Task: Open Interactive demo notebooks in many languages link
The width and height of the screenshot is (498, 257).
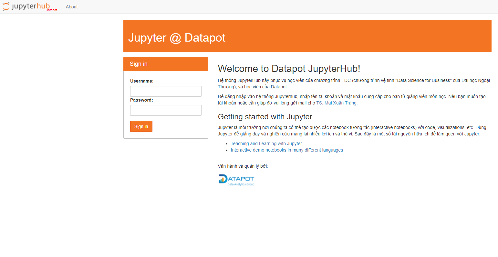Action: point(287,150)
